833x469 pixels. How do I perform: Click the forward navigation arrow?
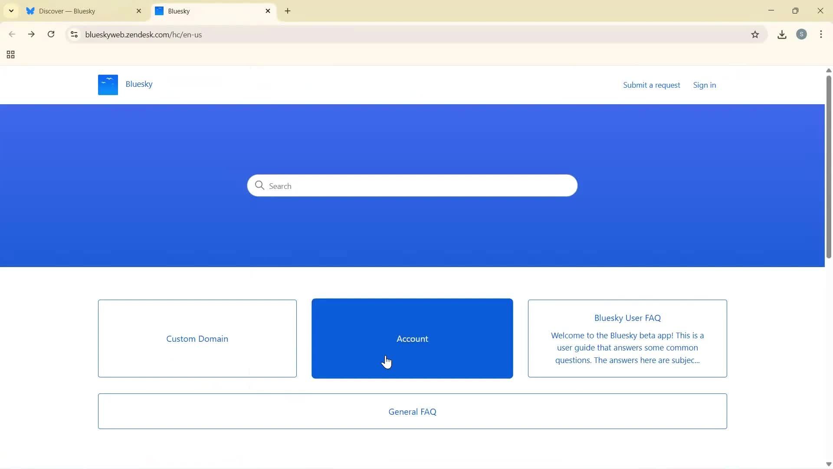tap(31, 34)
